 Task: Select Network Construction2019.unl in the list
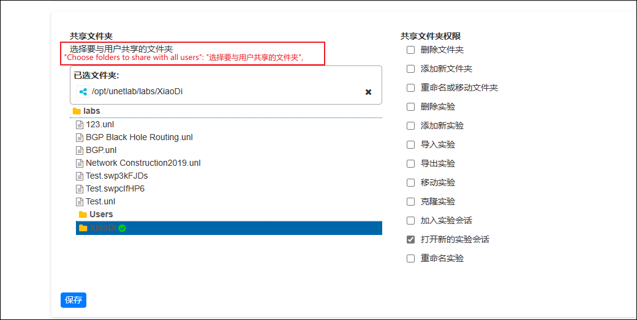143,163
